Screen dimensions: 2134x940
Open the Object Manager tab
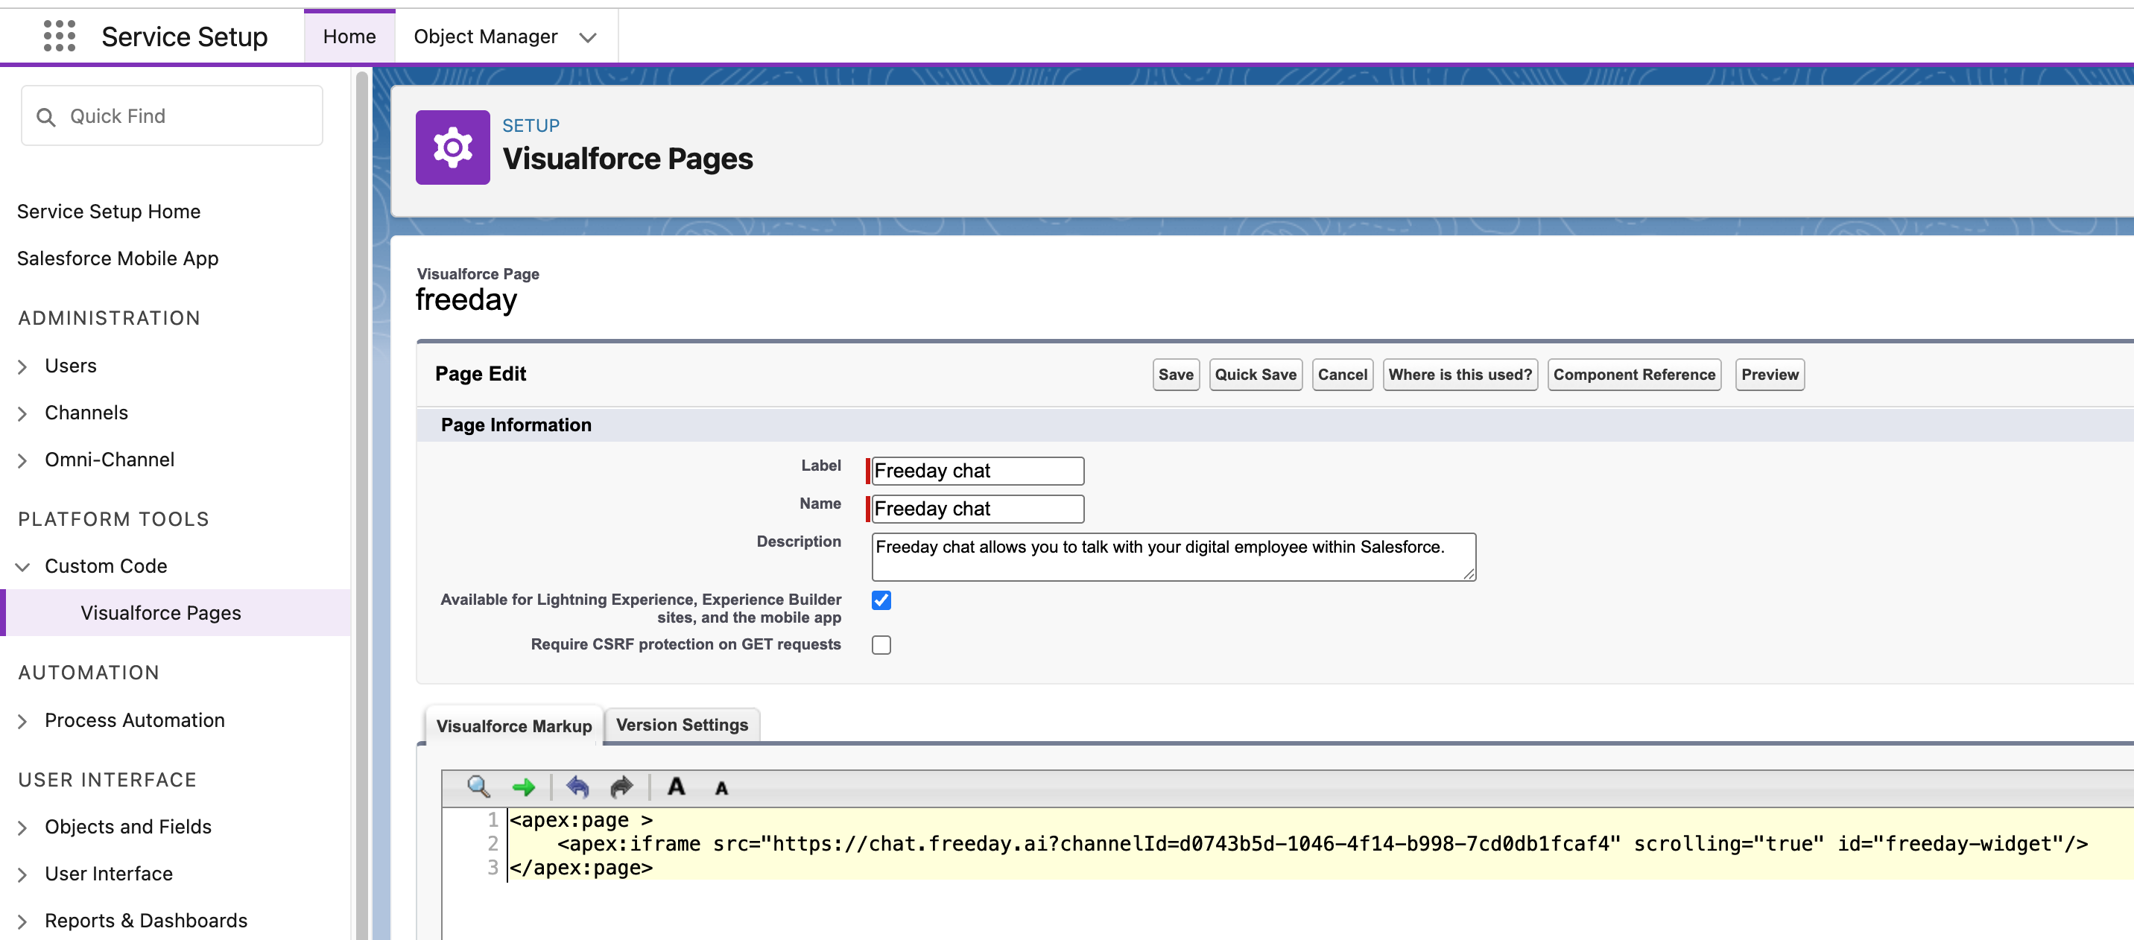tap(486, 36)
